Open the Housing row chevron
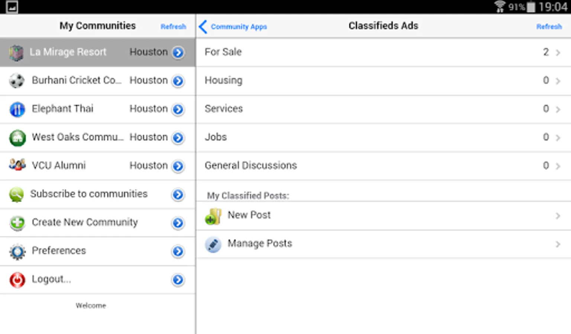 [558, 81]
